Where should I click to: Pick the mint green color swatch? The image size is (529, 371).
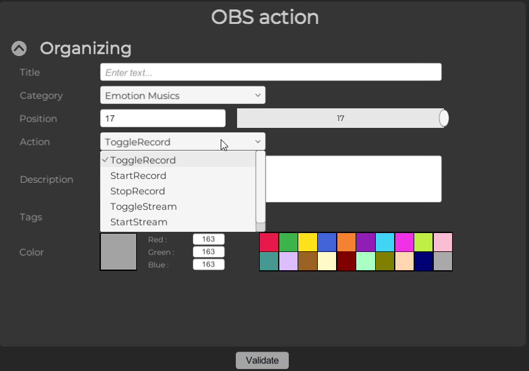tap(365, 261)
